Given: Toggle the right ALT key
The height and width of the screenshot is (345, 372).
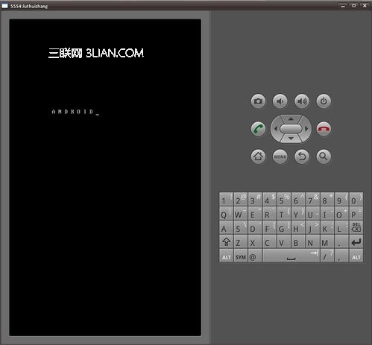Looking at the screenshot, I should (x=356, y=256).
